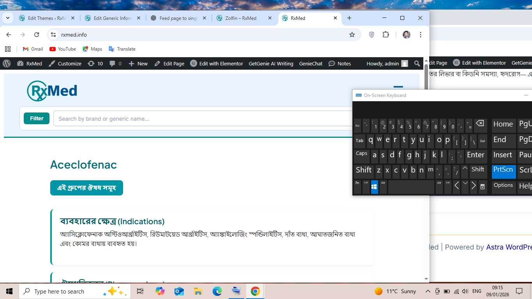Click the comments bubble in admin bar
The image size is (532, 299).
pos(115,63)
